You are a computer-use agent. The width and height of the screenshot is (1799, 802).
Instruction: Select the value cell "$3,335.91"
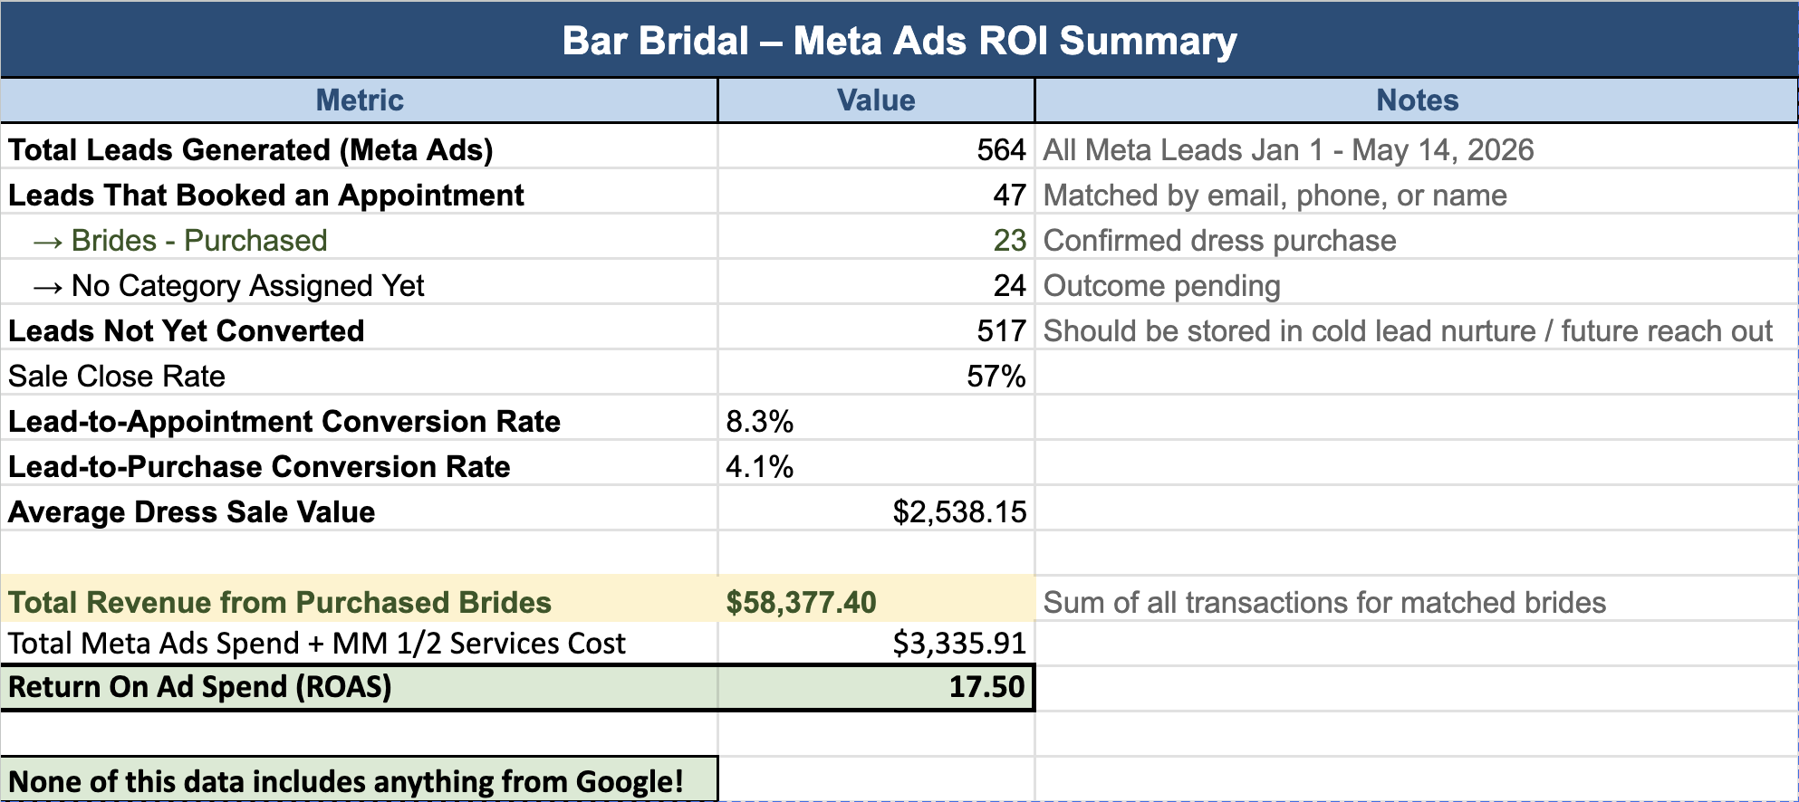[876, 643]
